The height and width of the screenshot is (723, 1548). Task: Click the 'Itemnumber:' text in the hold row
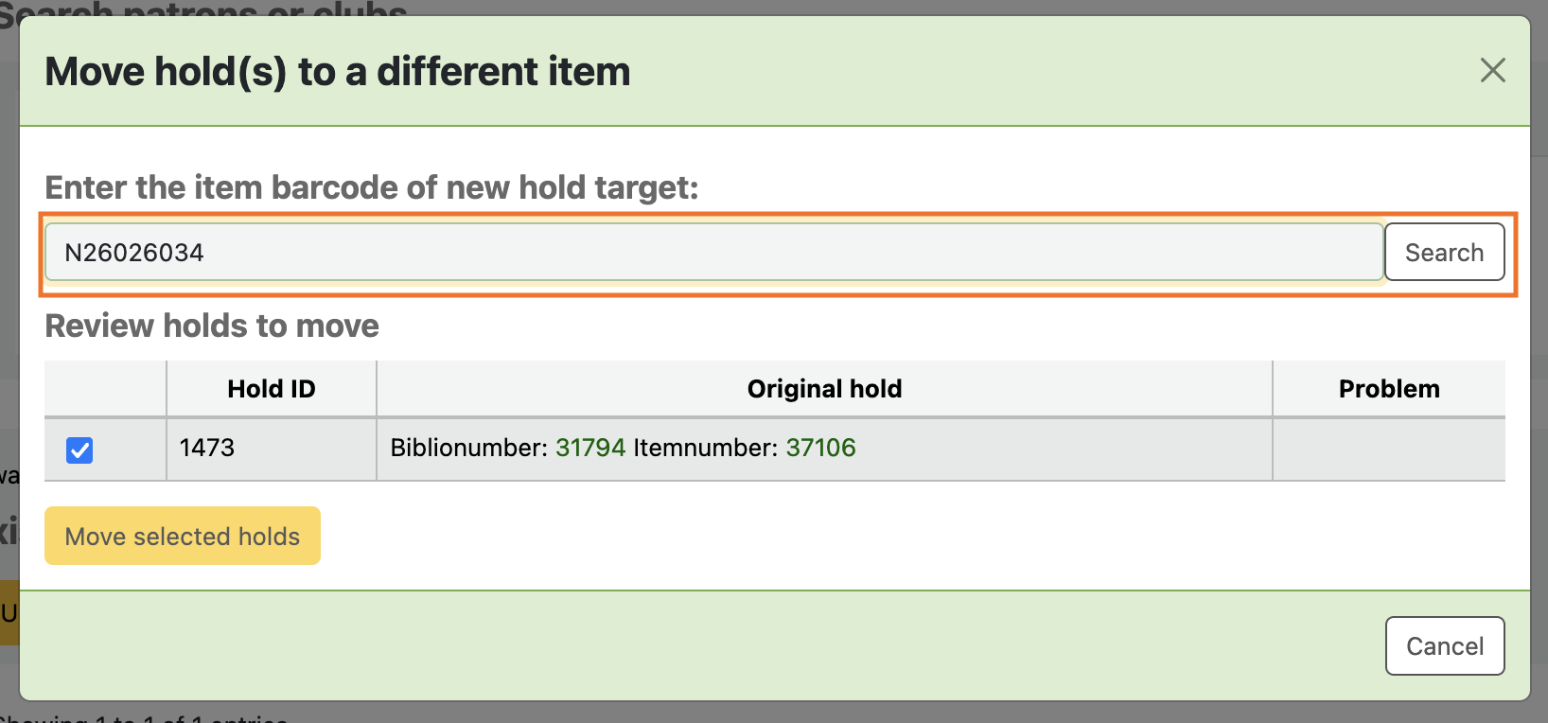[705, 448]
